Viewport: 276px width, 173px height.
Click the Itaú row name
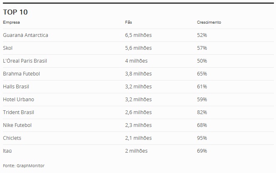pos(7,151)
